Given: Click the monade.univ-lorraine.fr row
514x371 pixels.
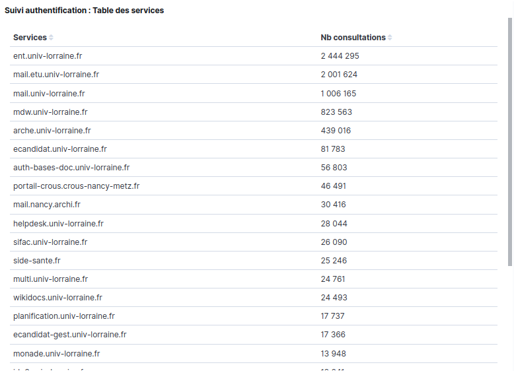Looking at the screenshot, I should (57, 354).
